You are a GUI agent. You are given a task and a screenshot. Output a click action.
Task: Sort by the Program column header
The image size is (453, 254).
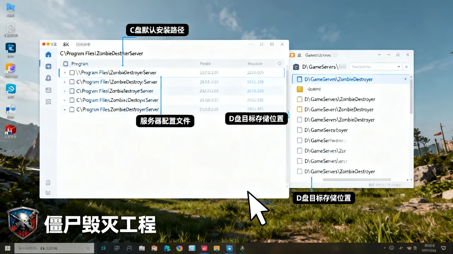coord(80,64)
